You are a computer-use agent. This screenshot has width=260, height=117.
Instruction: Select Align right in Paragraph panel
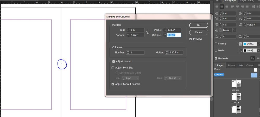(226, 6)
